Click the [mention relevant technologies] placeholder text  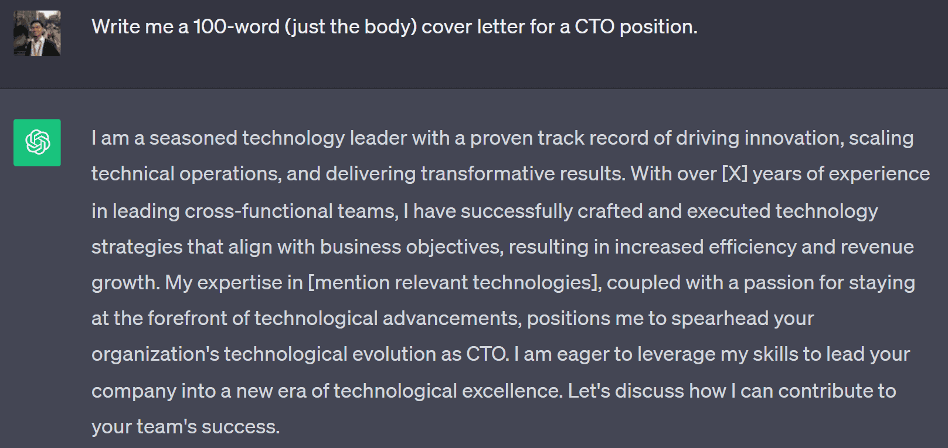coord(455,283)
